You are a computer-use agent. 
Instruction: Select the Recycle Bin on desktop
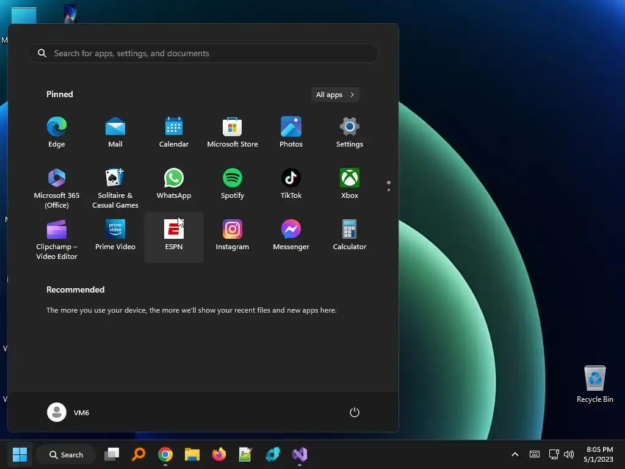click(x=594, y=384)
